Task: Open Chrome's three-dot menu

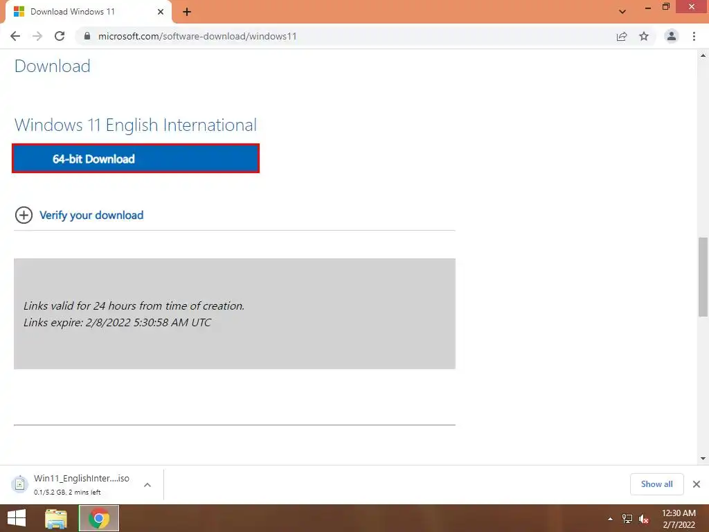Action: coord(694,36)
